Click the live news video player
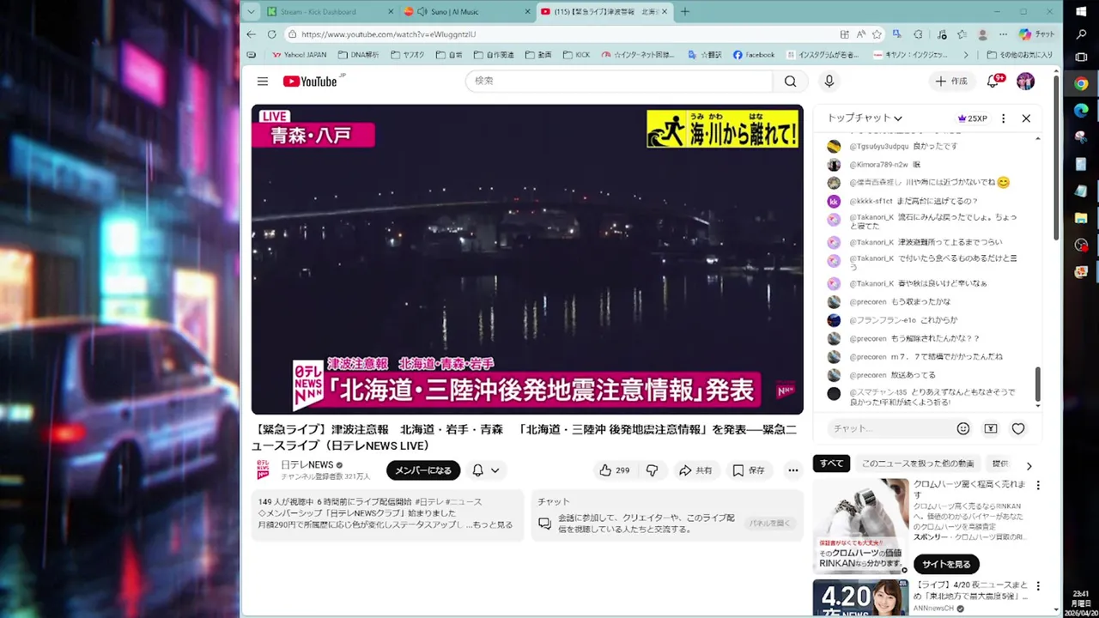 click(527, 259)
